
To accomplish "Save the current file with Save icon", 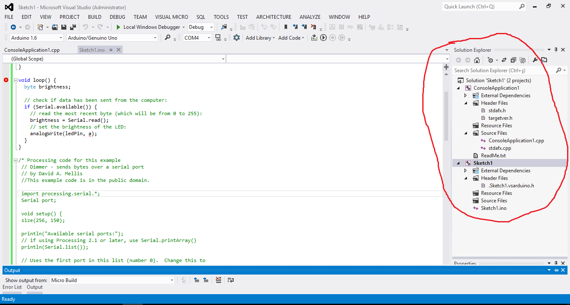I will click(x=64, y=27).
